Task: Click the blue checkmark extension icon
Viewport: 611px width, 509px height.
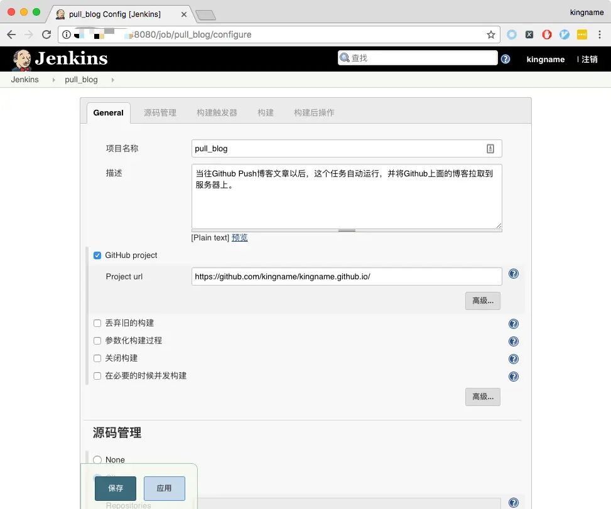Action: click(x=565, y=35)
